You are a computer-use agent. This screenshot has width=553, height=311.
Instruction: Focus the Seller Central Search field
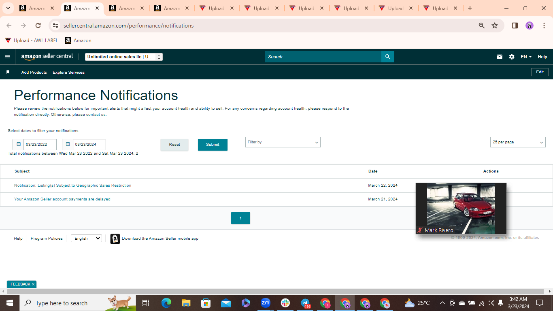(x=323, y=57)
